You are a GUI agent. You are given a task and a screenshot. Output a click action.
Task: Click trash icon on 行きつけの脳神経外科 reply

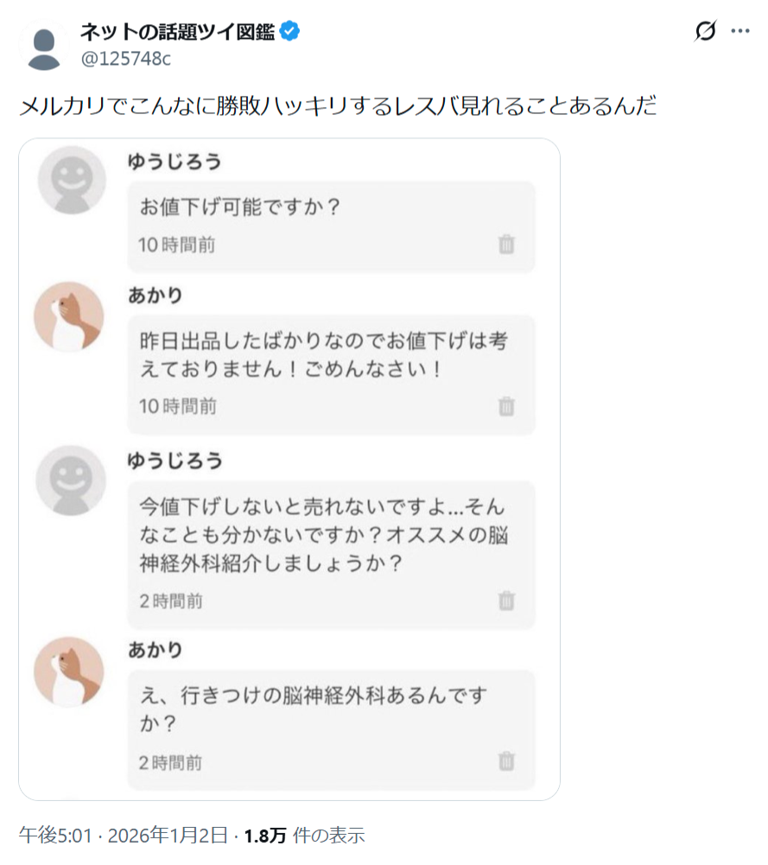pyautogui.click(x=506, y=761)
